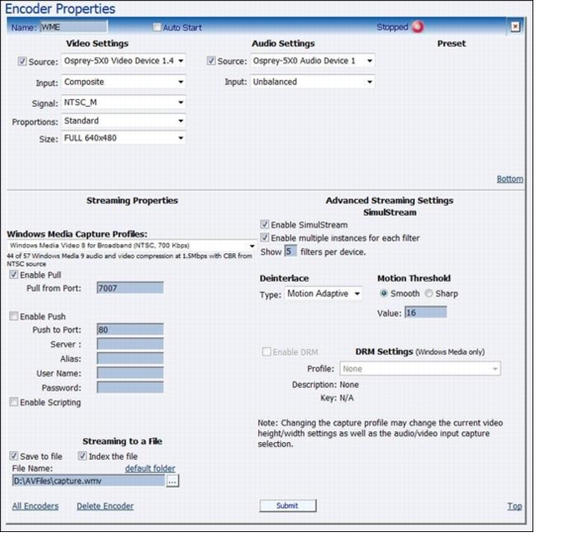Image resolution: width=570 pixels, height=540 pixels.
Task: Uncheck Enable SimulStream option
Action: [x=264, y=225]
